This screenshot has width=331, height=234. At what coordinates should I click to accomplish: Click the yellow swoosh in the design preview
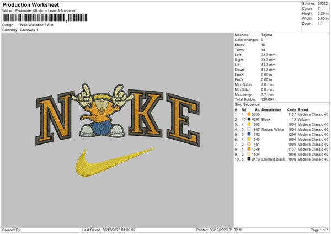pos(115,162)
